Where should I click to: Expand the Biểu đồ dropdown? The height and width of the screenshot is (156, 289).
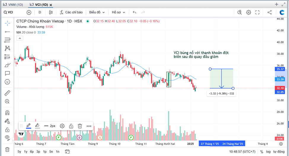tap(97, 12)
